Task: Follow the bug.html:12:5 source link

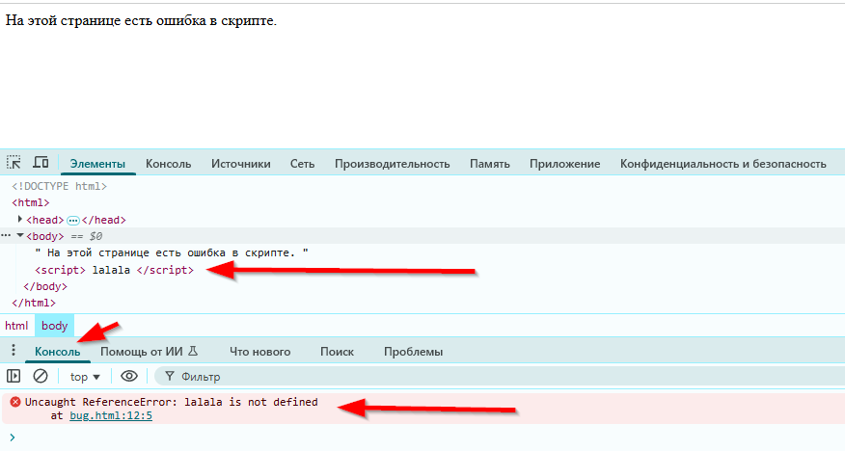Action: (x=111, y=415)
